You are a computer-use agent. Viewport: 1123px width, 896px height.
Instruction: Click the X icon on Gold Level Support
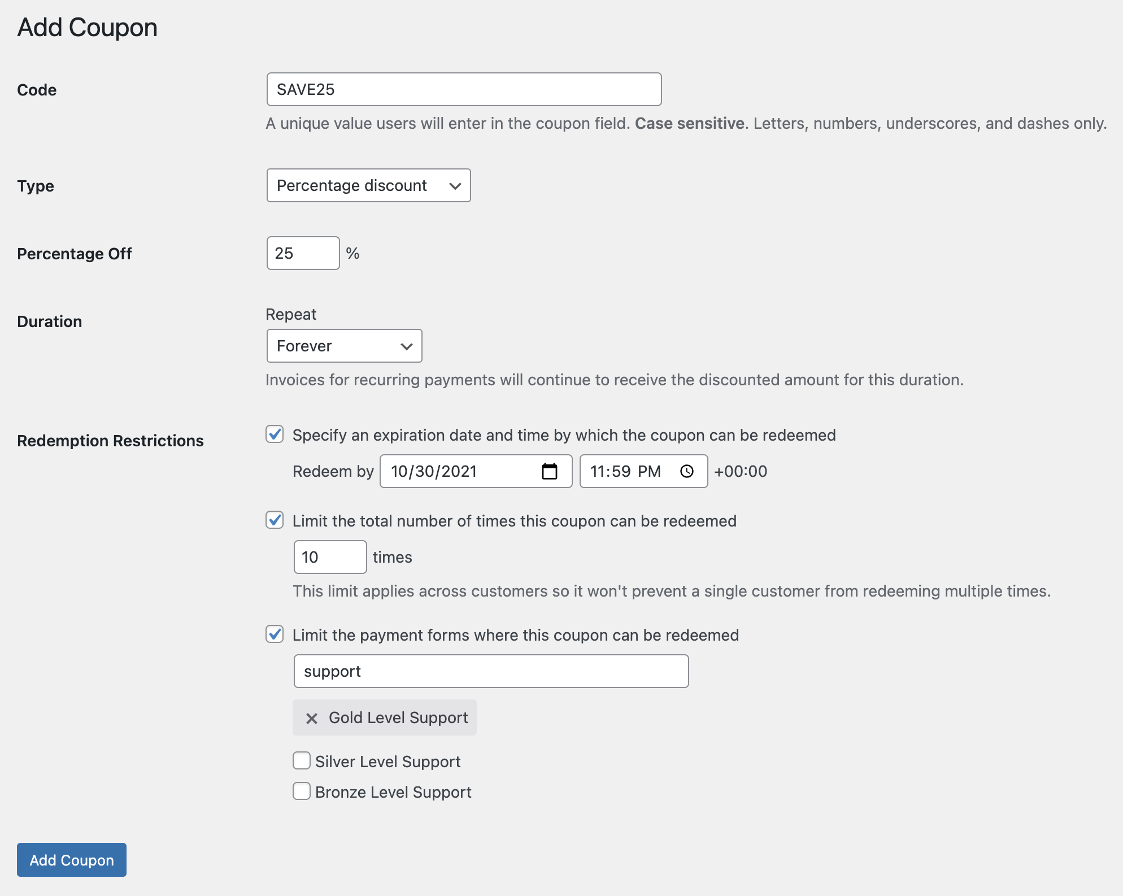pyautogui.click(x=312, y=717)
